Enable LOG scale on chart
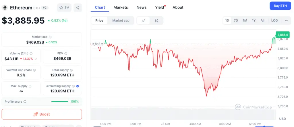Viewport: 294px width, 127px height. click(x=274, y=21)
